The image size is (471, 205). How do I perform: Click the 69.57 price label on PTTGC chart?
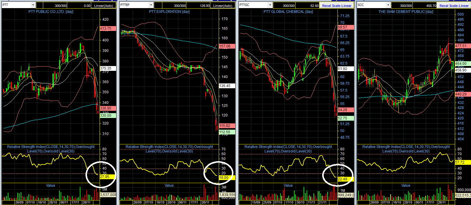click(346, 27)
